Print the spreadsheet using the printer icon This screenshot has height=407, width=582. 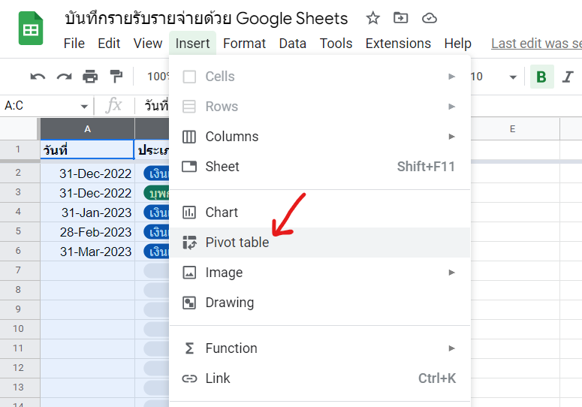tap(90, 77)
